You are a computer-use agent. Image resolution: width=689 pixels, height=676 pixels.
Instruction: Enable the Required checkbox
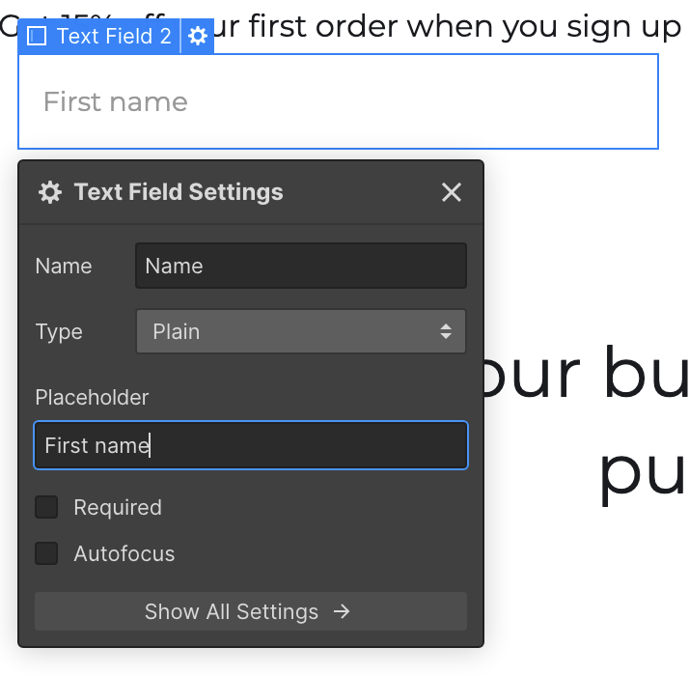[46, 507]
